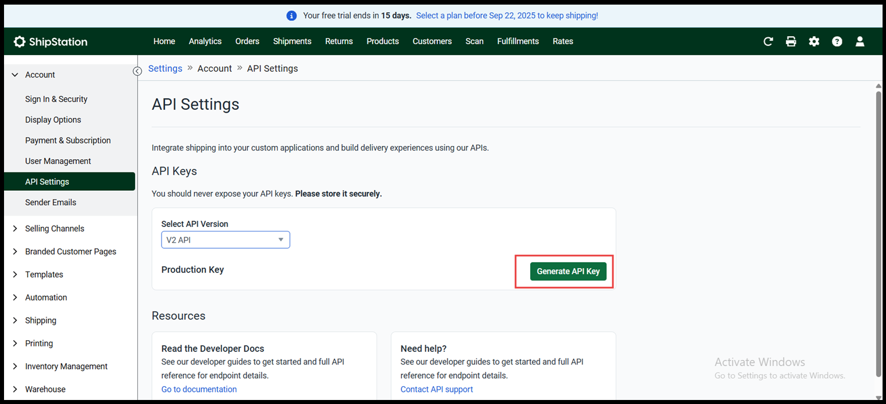Open the Go to documentation link
Viewport: 886px width, 404px height.
[199, 390]
